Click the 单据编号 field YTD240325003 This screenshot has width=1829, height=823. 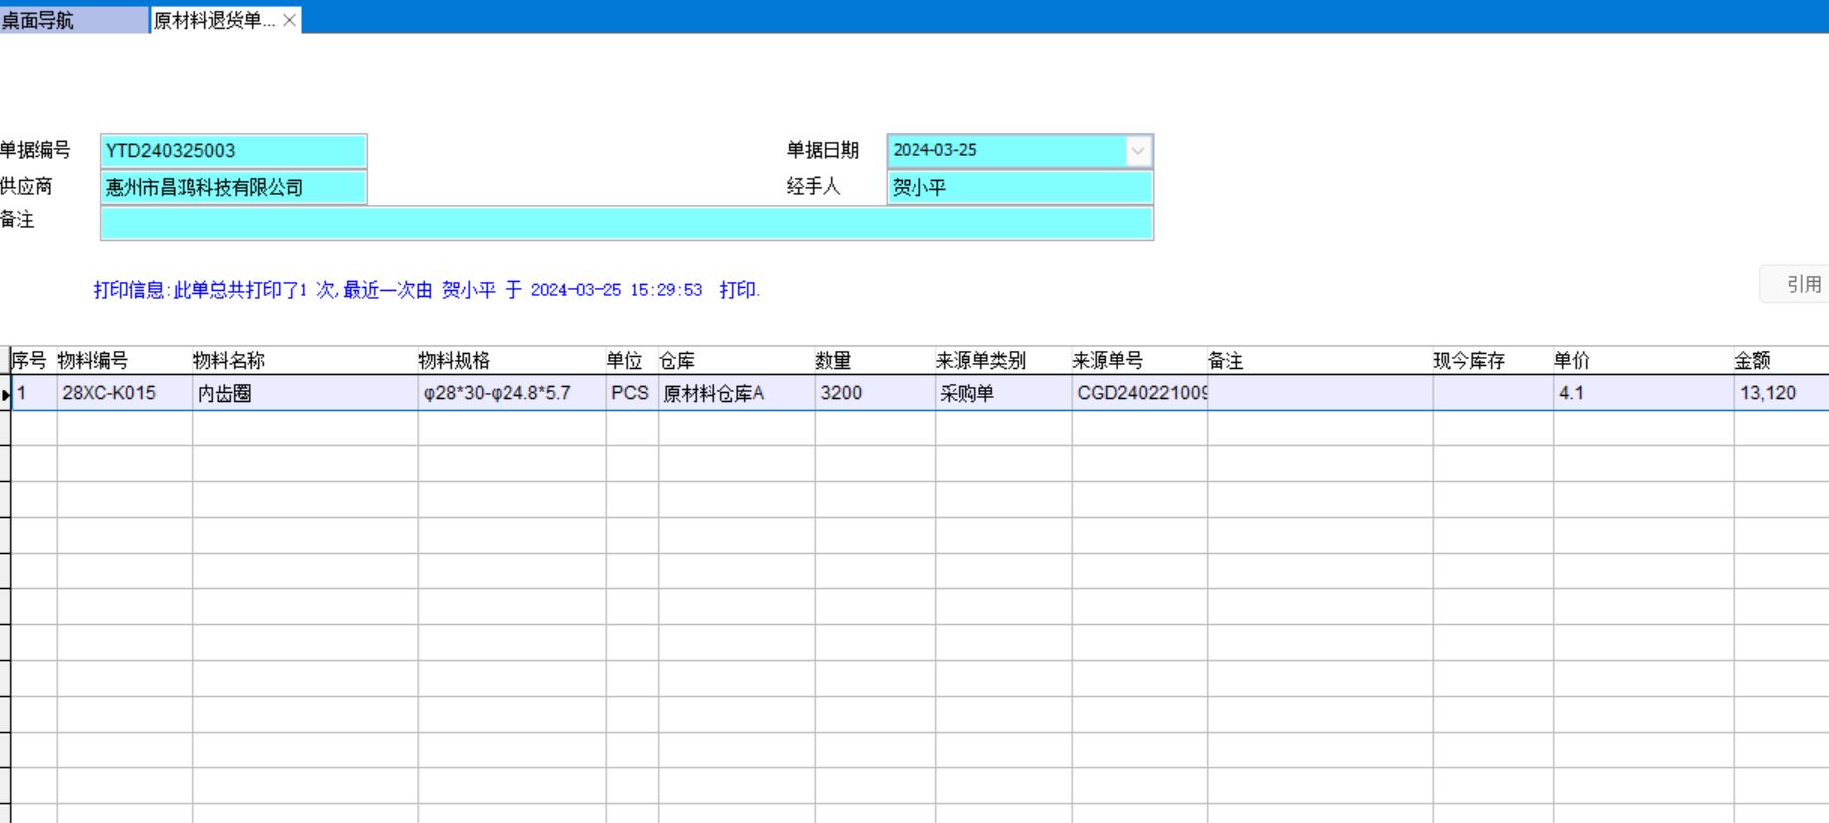(x=233, y=151)
